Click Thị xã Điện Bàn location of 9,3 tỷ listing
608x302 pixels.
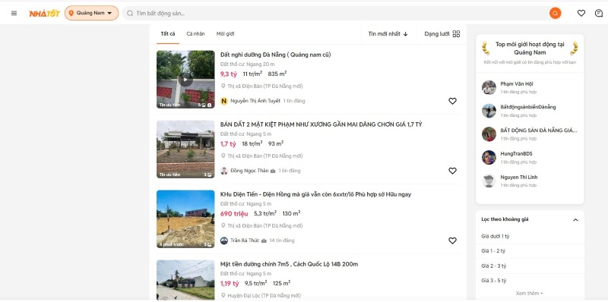point(265,86)
